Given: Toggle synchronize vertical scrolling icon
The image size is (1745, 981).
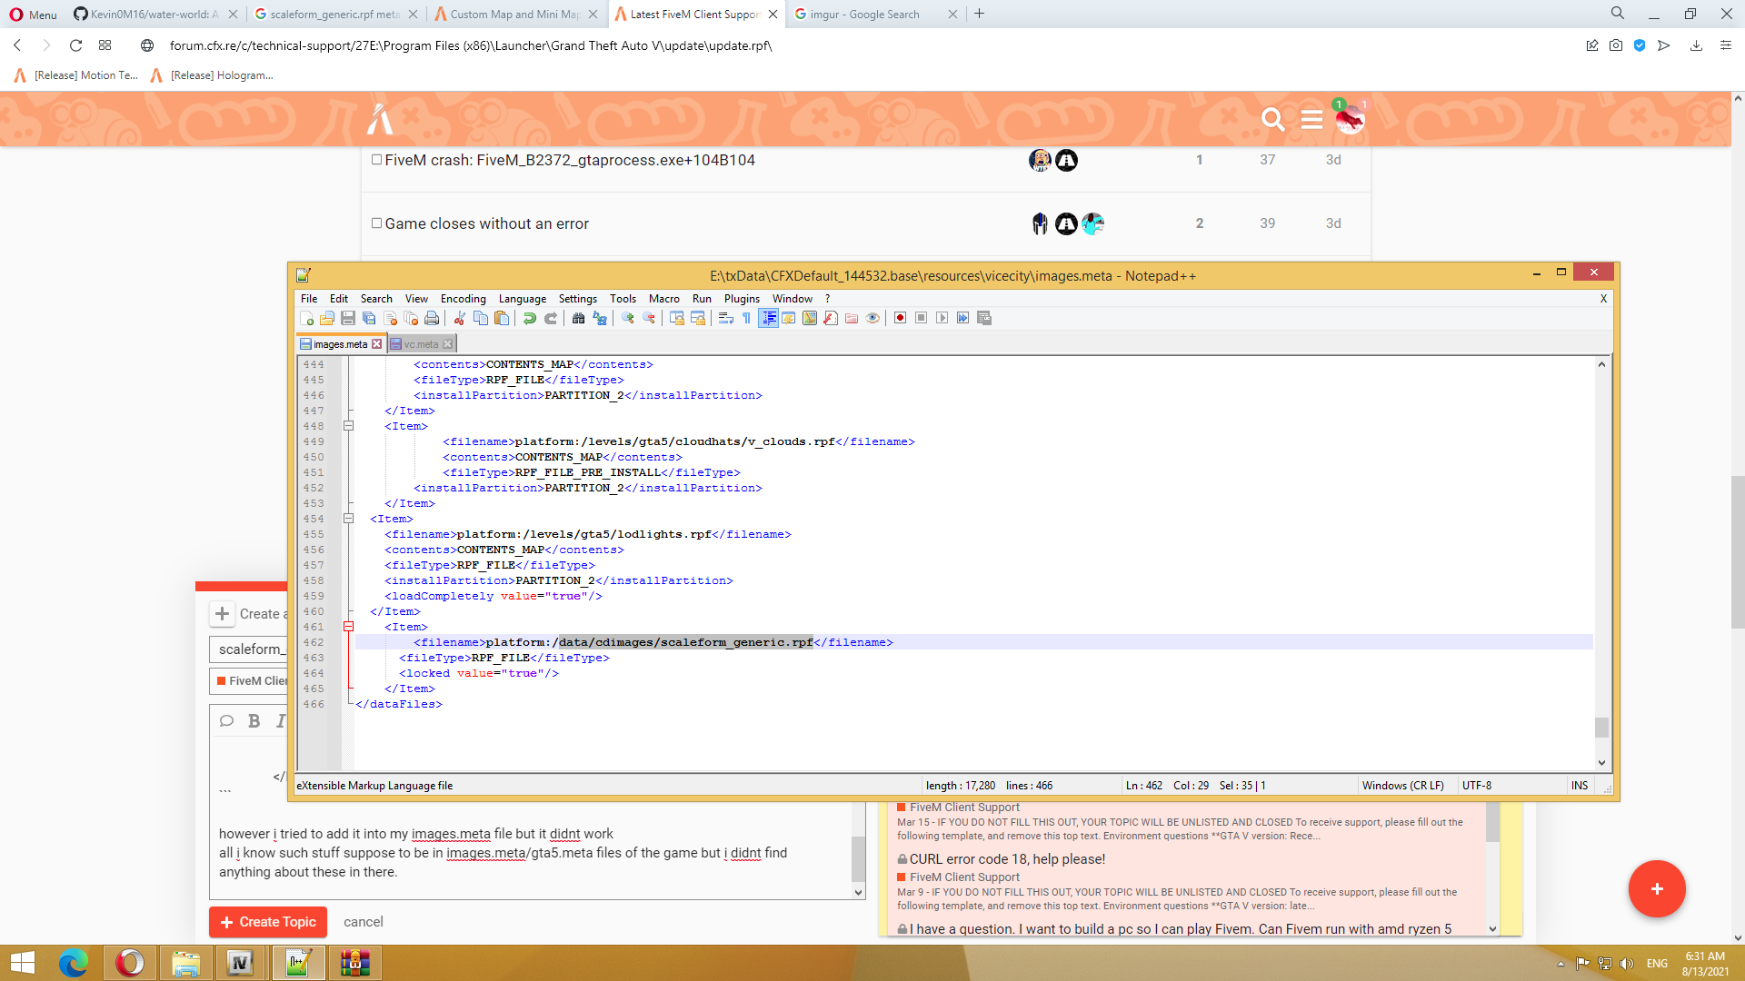Looking at the screenshot, I should coord(676,318).
